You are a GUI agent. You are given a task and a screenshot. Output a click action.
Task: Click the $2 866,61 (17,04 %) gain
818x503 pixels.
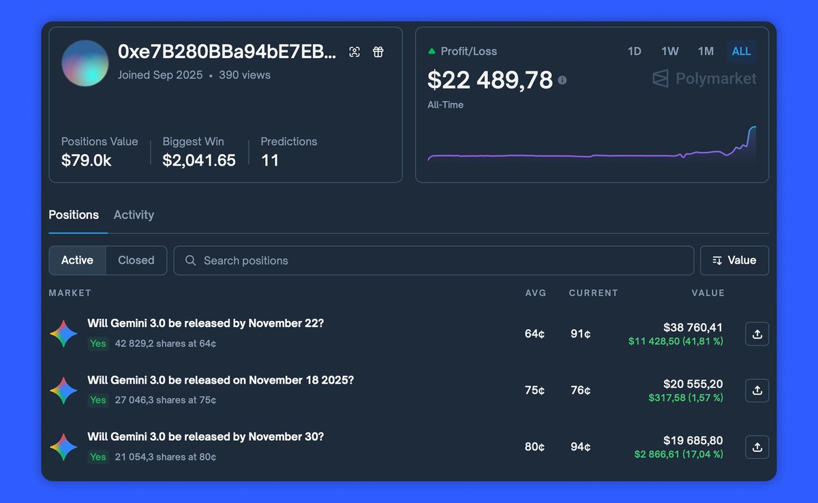679,454
